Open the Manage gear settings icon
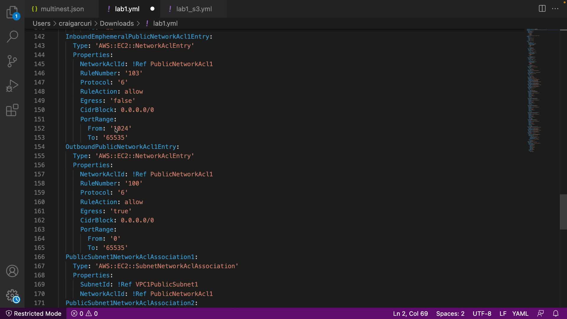Screen dimensions: 567x319 pos(12,295)
